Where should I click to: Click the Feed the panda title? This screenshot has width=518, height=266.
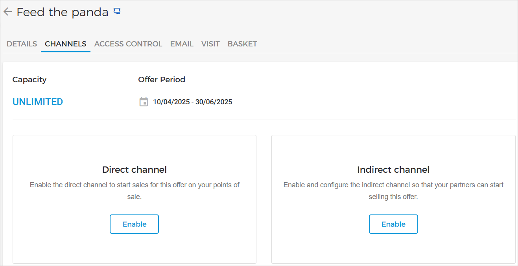[63, 12]
